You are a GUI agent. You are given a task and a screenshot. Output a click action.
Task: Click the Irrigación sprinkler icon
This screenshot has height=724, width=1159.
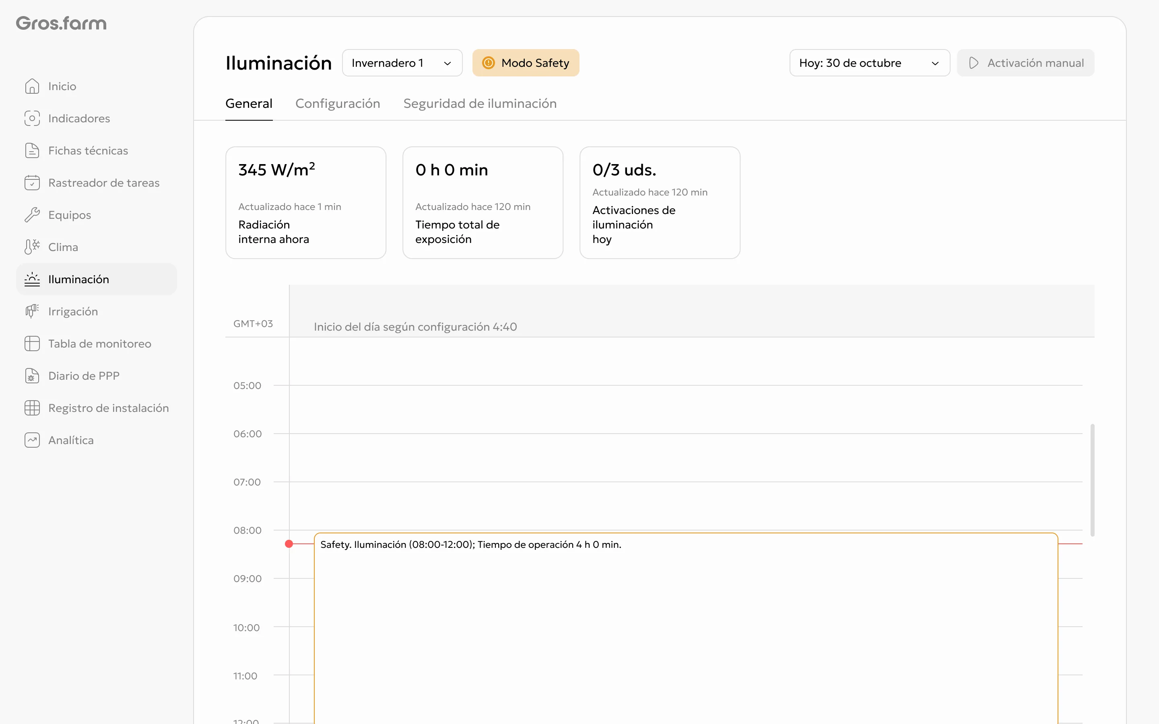(x=32, y=311)
